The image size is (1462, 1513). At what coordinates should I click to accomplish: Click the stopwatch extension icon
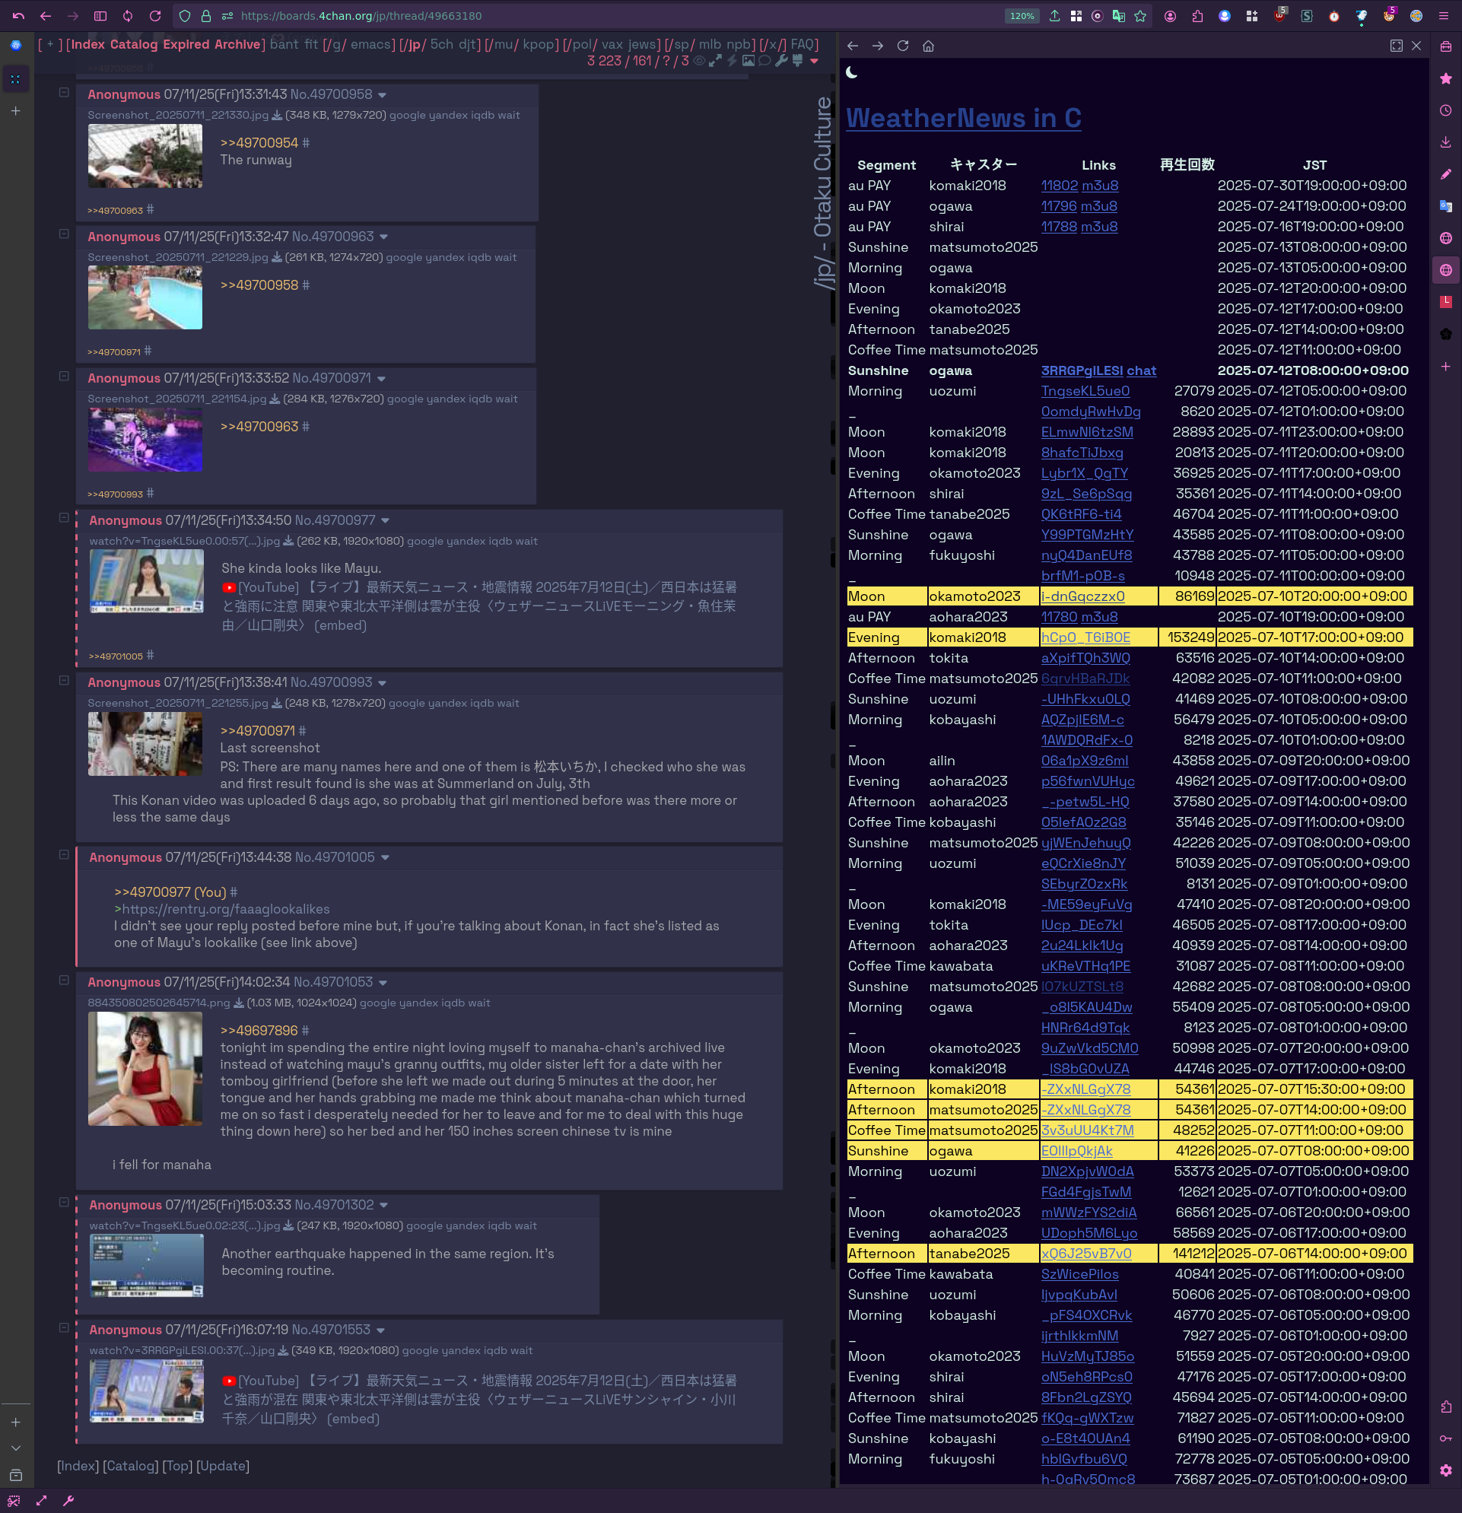tap(1334, 15)
